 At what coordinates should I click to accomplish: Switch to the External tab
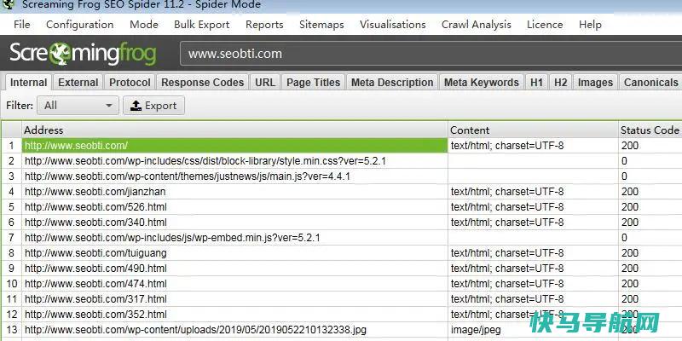pyautogui.click(x=78, y=82)
